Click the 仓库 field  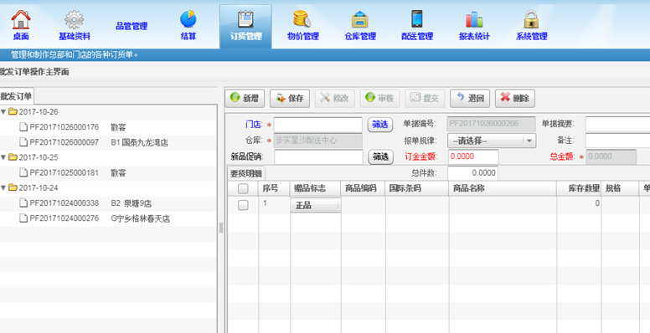tap(318, 141)
